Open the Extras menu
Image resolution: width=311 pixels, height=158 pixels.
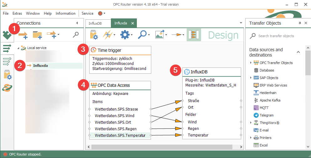tap(17, 13)
